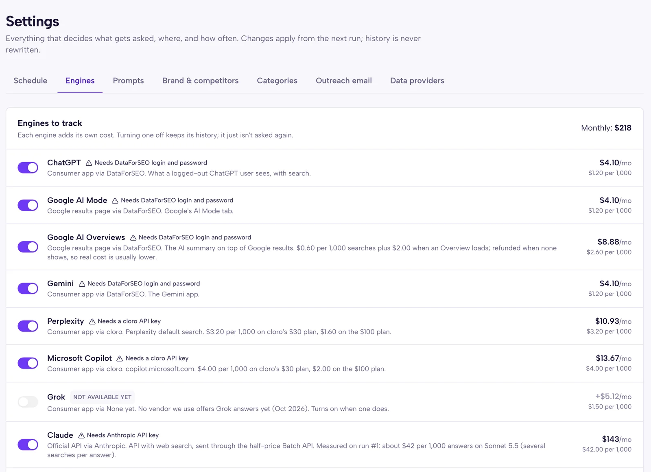Click the Google AI Overviews title
The height and width of the screenshot is (472, 651).
point(86,237)
